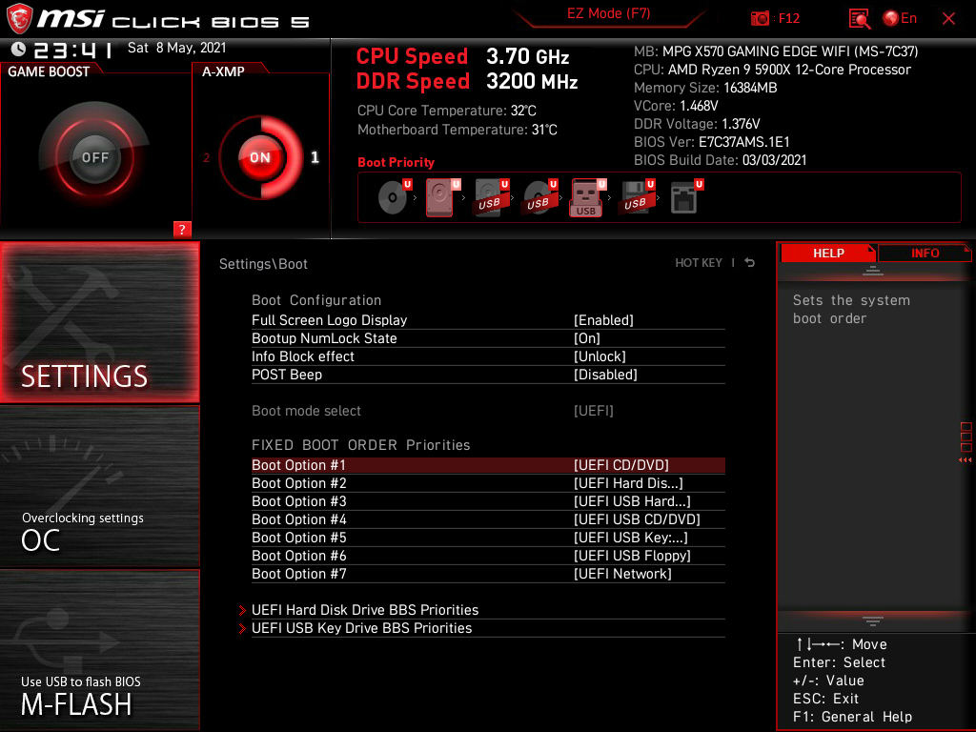Viewport: 976px width, 732px height.
Task: Click the 23:41 clock time
Action: [x=72, y=50]
